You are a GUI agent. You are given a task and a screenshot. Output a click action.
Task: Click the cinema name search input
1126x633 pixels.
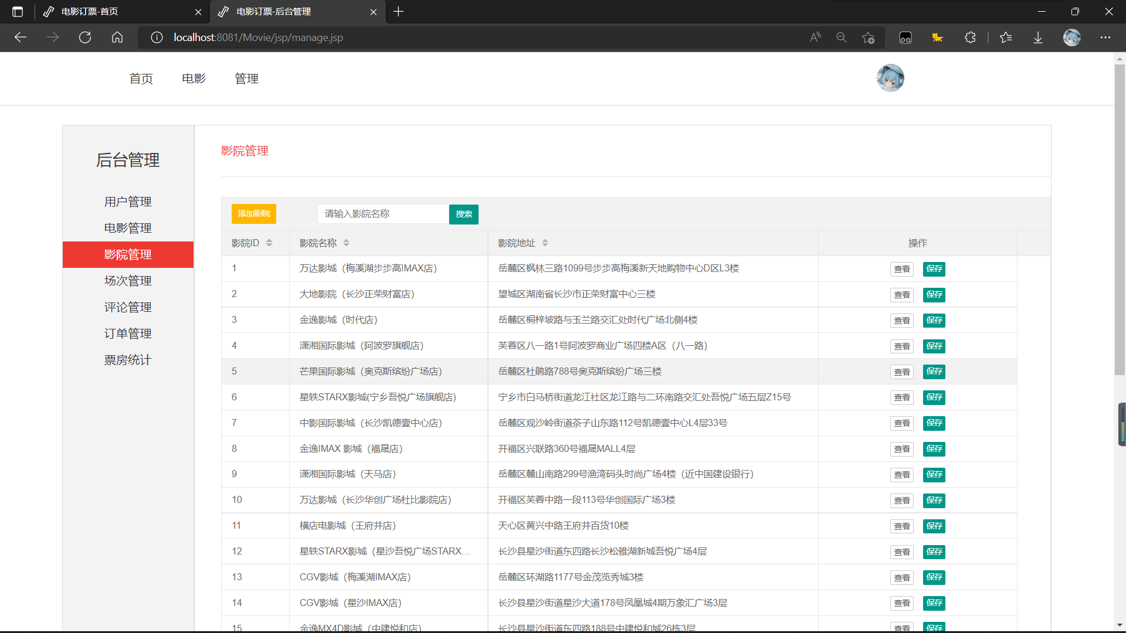[x=382, y=214]
